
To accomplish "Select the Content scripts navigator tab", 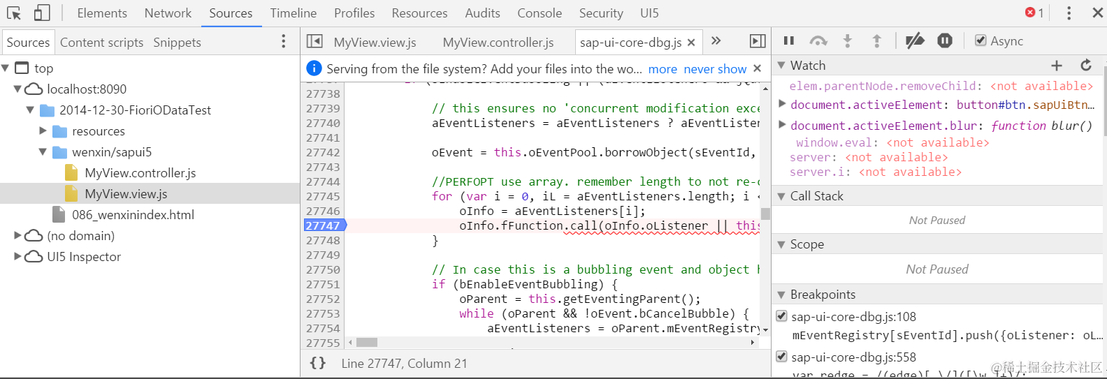I will (x=101, y=43).
